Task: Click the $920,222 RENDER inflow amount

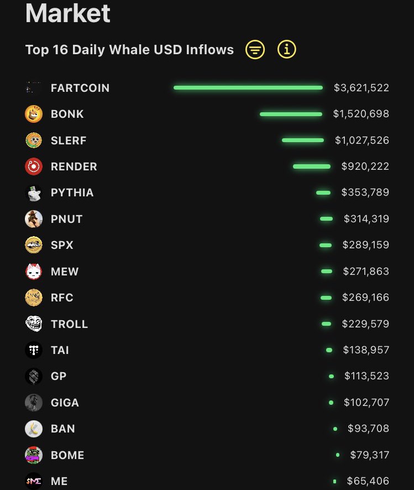Action: pyautogui.click(x=365, y=166)
